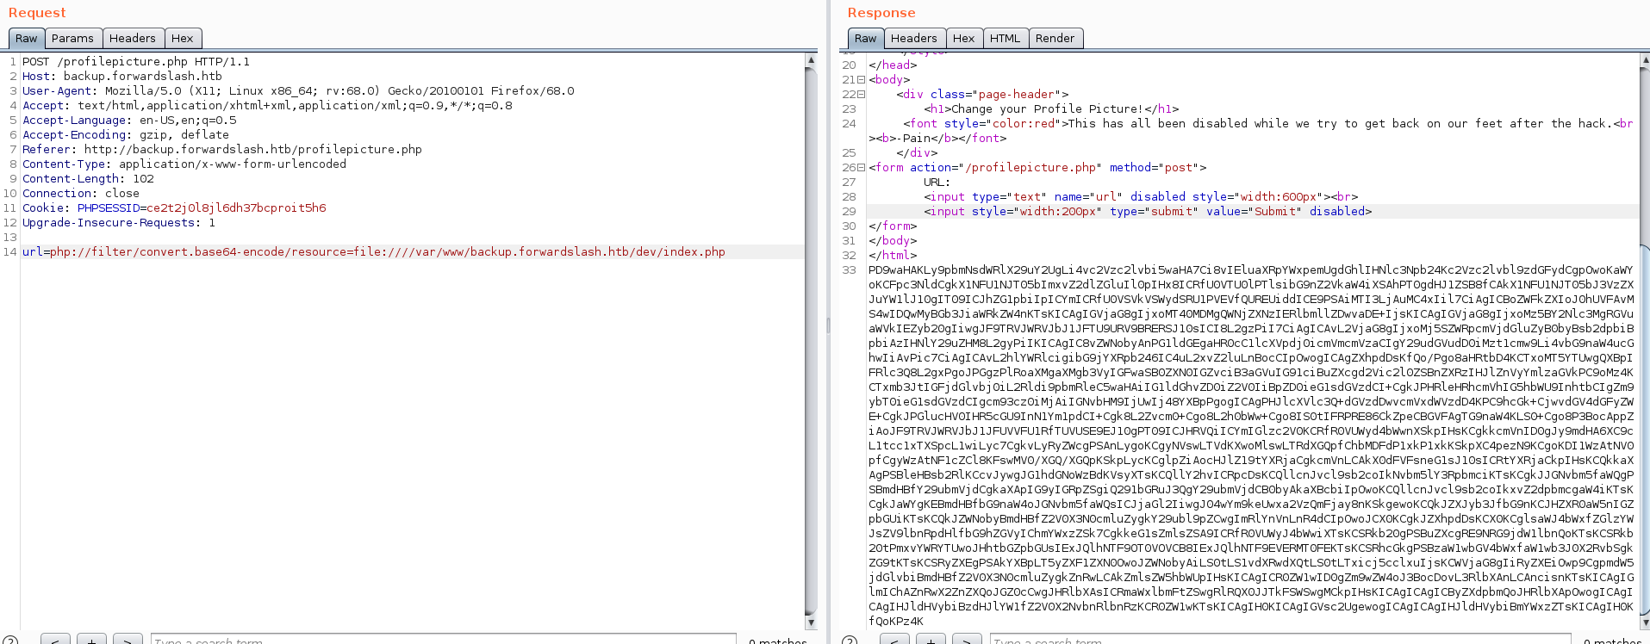
Task: Click the Accept-Language header line
Action: pyautogui.click(x=129, y=121)
